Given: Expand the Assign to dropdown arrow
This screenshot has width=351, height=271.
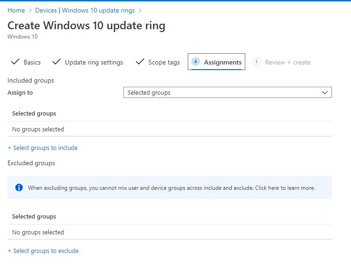Looking at the screenshot, I should (x=325, y=92).
